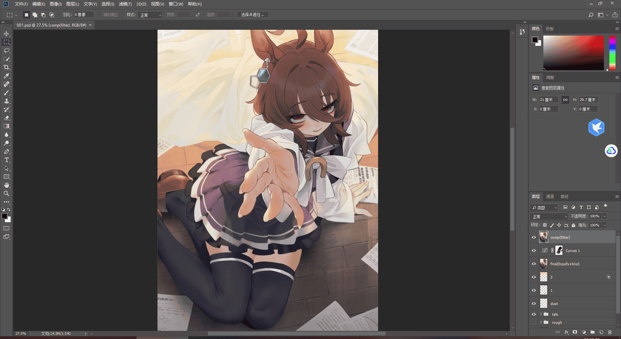Screen dimensions: 621x339
Task: Click link width and height button
Action: [565, 100]
